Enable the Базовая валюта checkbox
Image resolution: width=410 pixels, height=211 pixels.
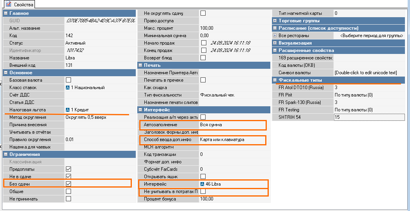coord(68,80)
